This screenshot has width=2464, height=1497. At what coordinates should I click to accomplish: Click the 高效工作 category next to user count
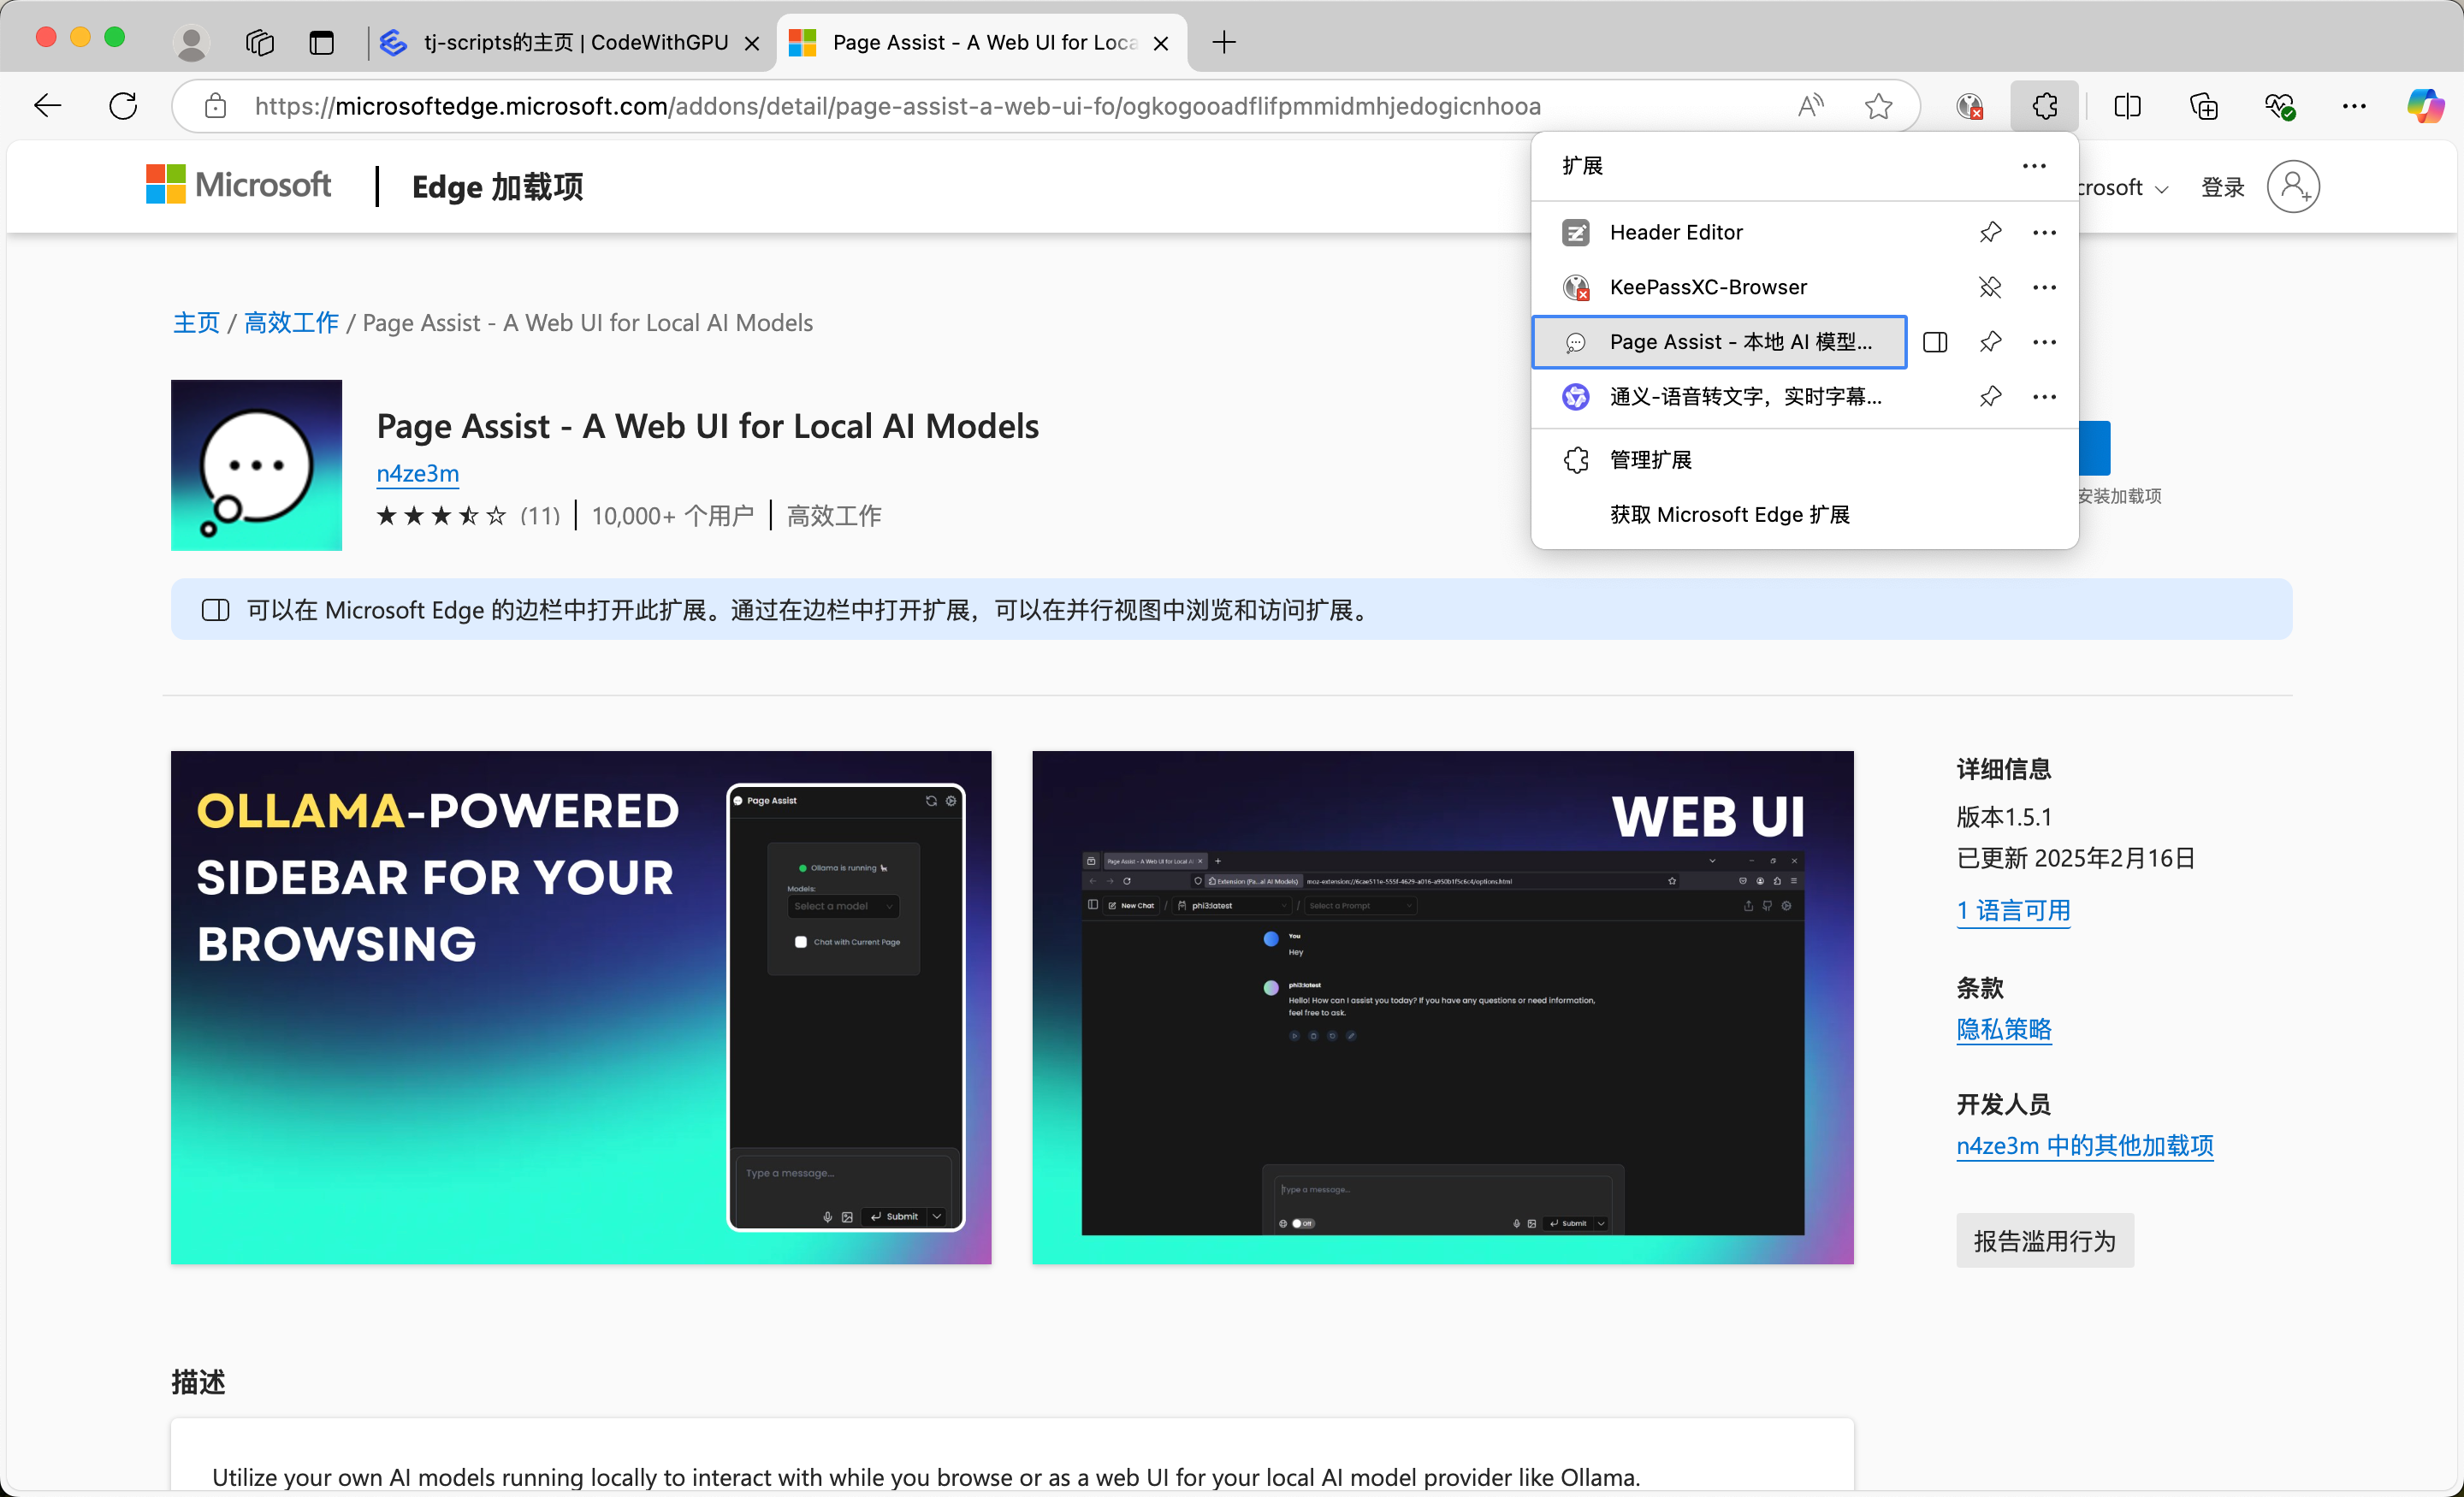click(833, 516)
